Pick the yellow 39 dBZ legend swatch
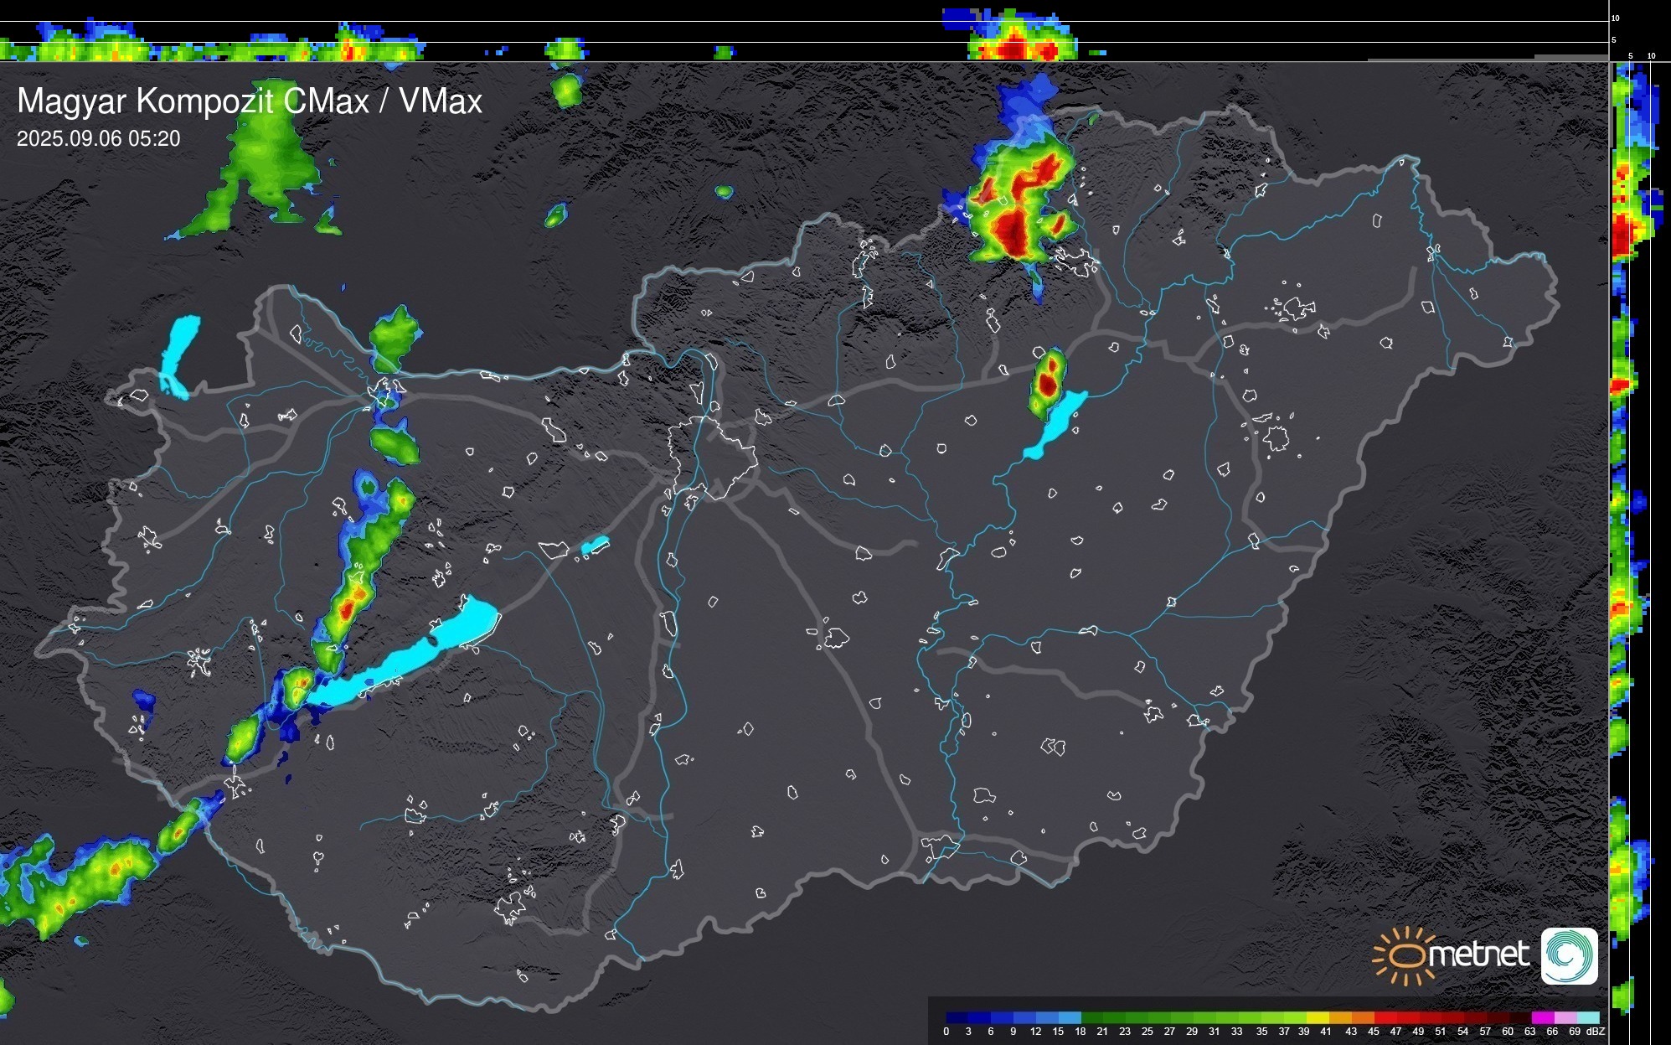The width and height of the screenshot is (1671, 1045). tap(1318, 1017)
